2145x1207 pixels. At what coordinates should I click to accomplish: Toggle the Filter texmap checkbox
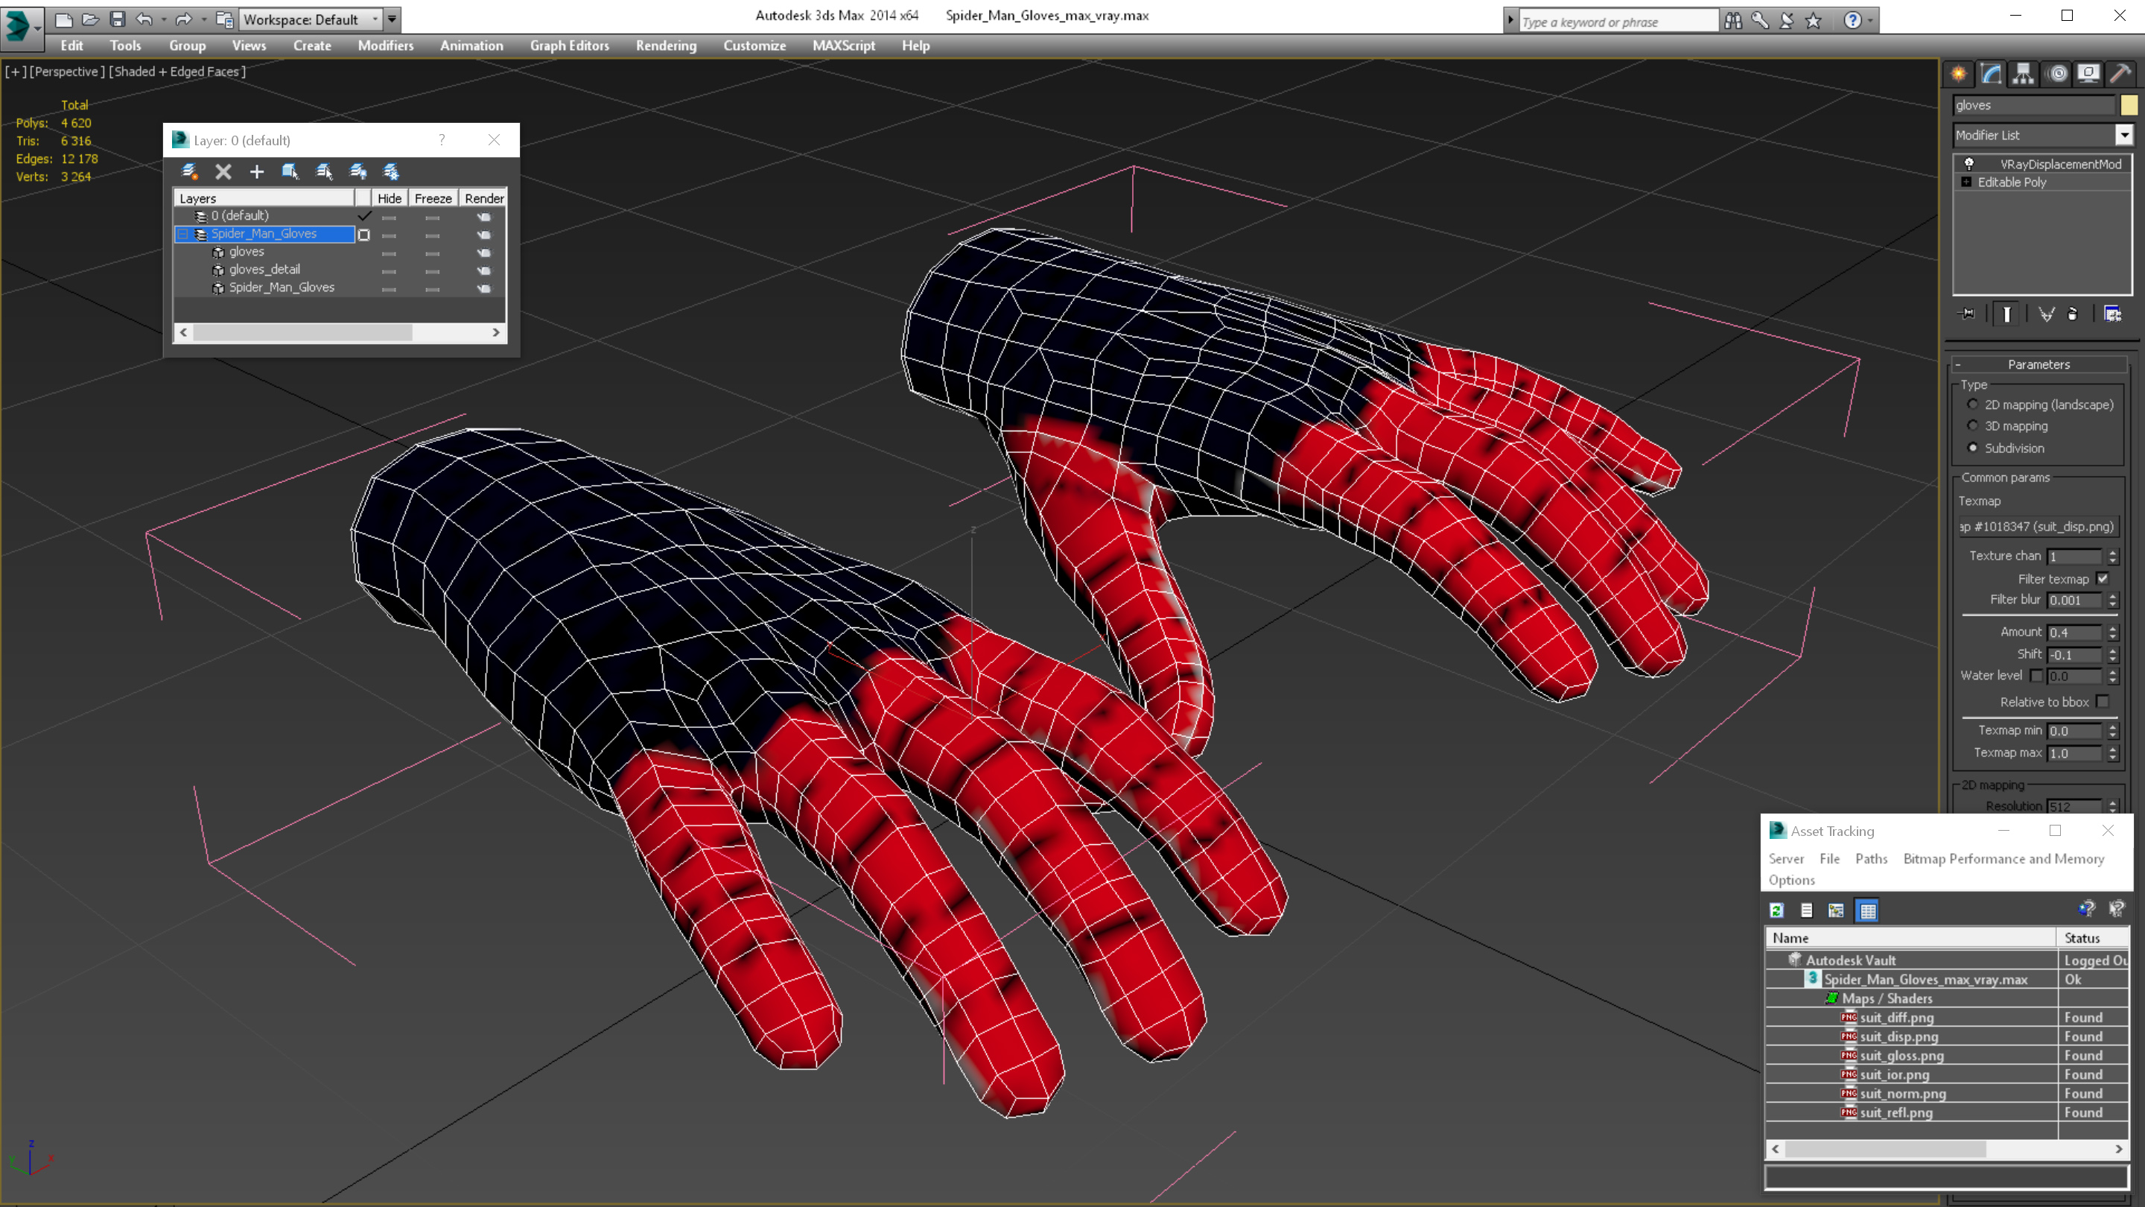[2103, 579]
